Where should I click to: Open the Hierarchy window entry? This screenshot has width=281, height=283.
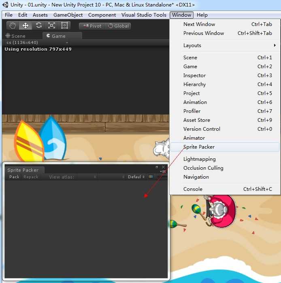point(225,84)
